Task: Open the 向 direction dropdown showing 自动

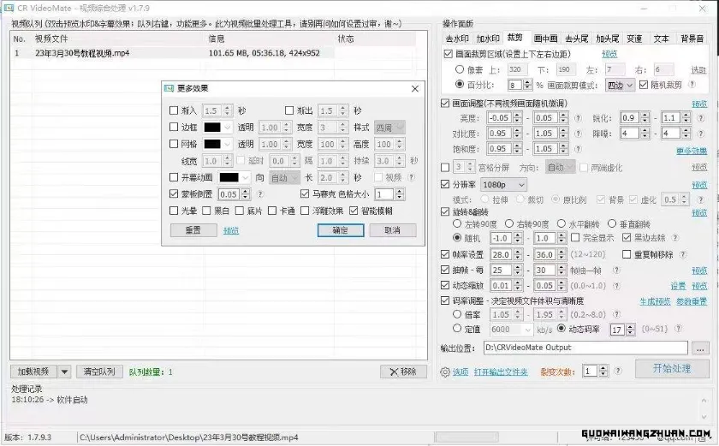Action: coord(284,177)
